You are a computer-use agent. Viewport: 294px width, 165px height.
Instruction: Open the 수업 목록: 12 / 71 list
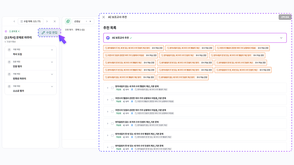pyautogui.click(x=30, y=22)
